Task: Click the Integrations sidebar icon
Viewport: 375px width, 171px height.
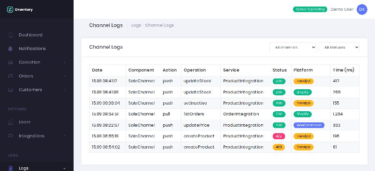Action: (10, 136)
